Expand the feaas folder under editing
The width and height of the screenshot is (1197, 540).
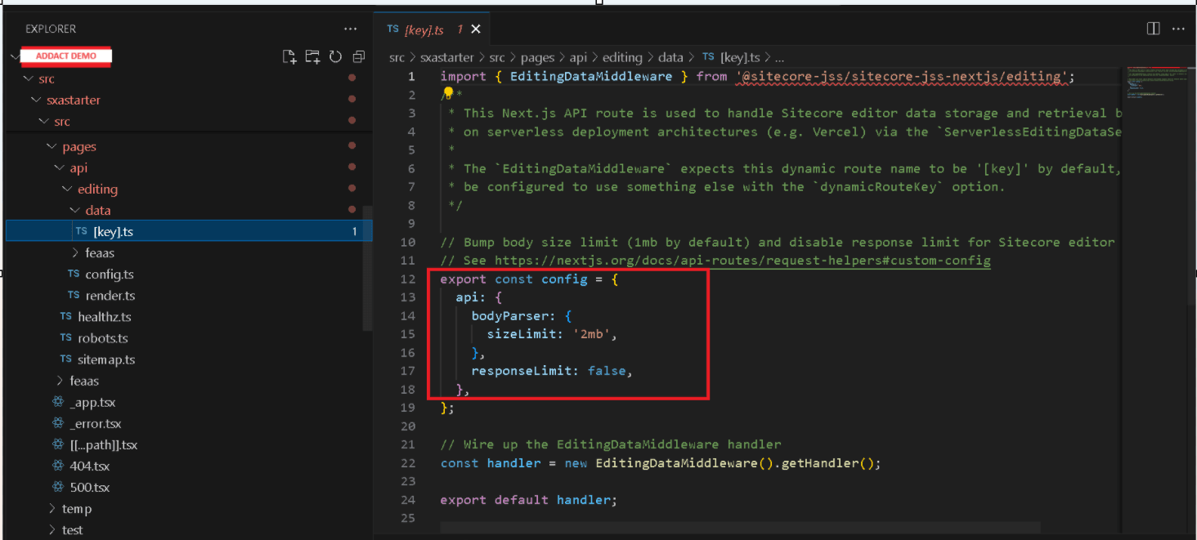[75, 253]
